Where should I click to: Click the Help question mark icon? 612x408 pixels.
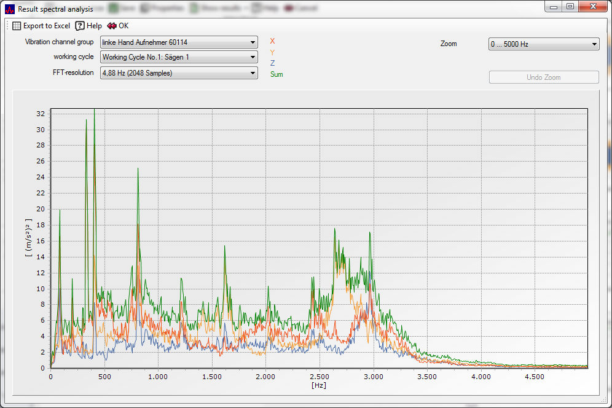80,26
